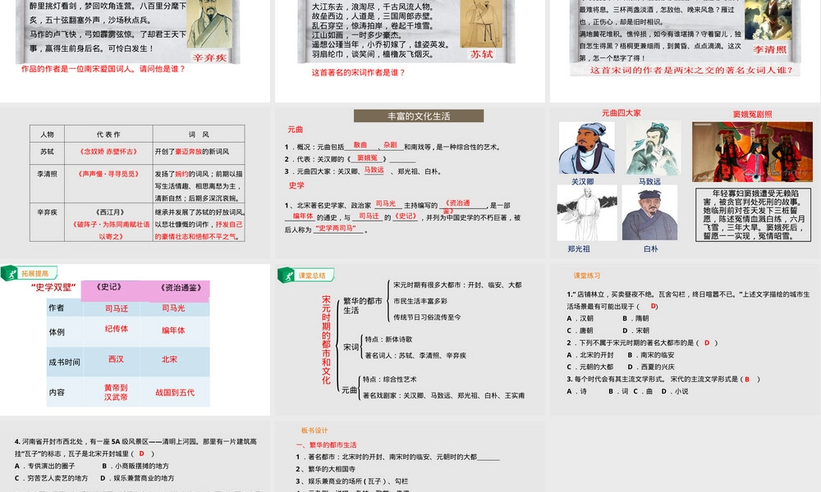Click the red 史学 section heading

click(296, 185)
